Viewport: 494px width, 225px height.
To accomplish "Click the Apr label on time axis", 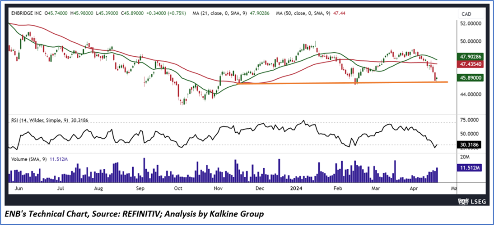I will pos(415,189).
